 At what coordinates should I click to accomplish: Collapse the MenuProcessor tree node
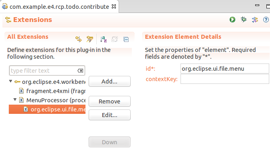[x=15, y=99]
